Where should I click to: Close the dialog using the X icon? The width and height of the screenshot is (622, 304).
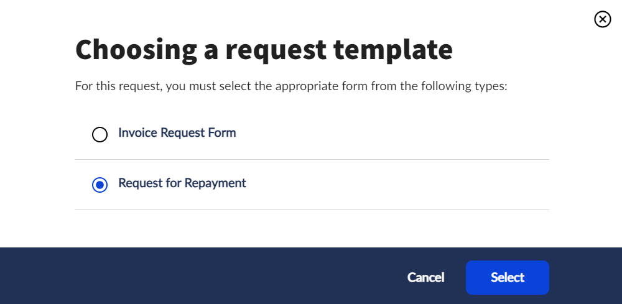tap(602, 20)
